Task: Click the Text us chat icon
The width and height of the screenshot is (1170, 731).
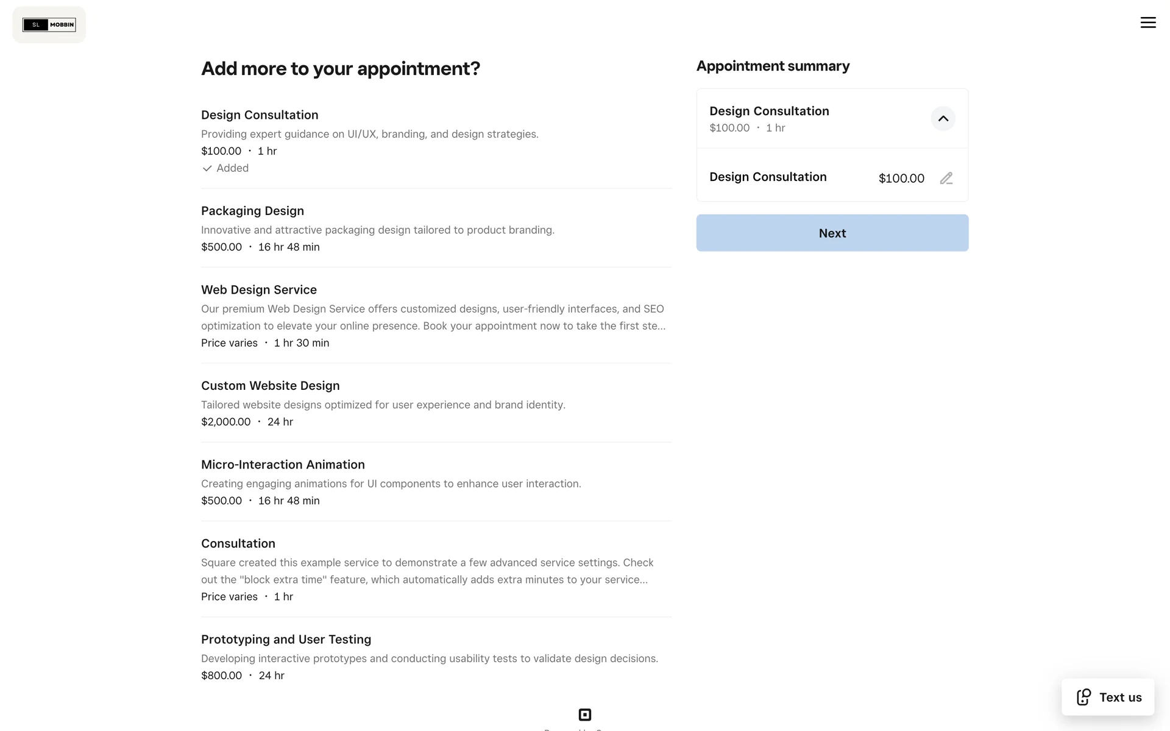Action: tap(1083, 697)
